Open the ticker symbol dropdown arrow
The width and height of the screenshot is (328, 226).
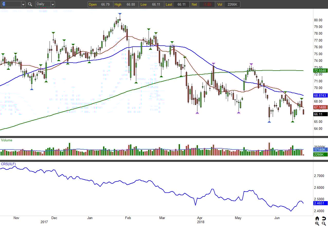click(23, 4)
